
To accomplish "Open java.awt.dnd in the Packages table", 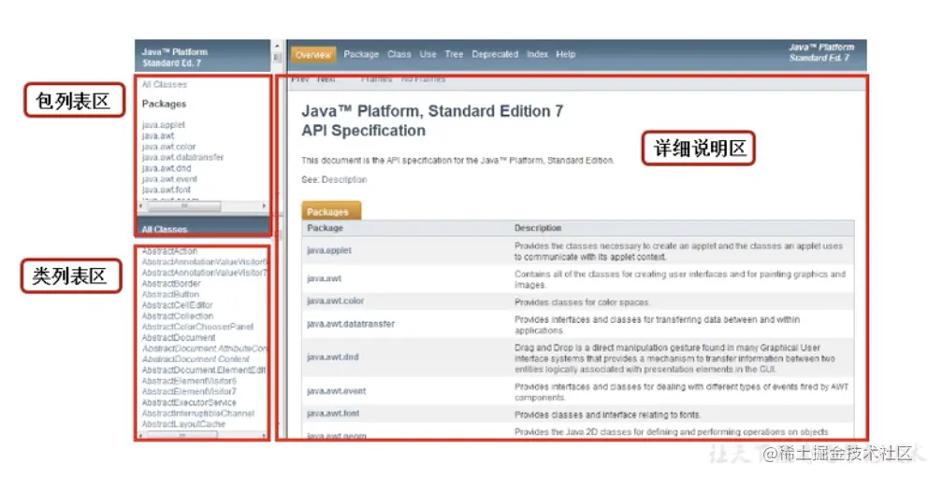I will (333, 357).
